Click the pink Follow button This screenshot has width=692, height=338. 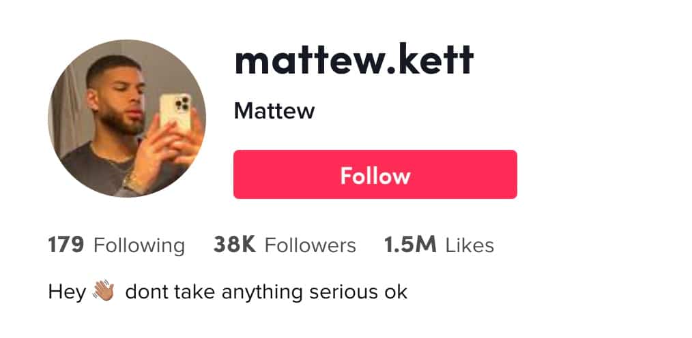pos(375,174)
